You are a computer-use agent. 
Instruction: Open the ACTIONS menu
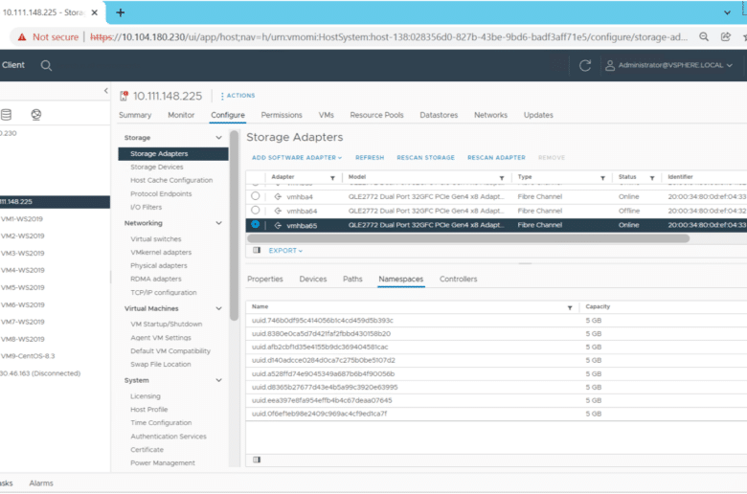click(x=238, y=96)
